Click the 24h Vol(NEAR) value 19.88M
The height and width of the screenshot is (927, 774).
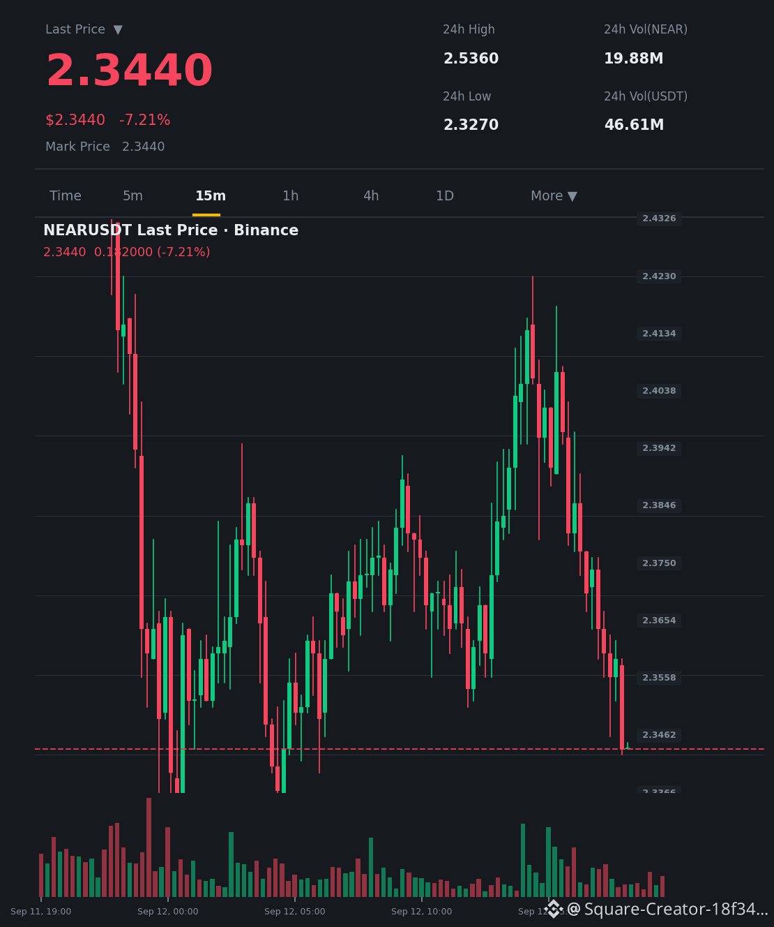(634, 59)
